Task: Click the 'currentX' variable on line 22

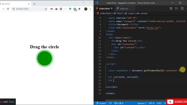Action: tap(119, 77)
